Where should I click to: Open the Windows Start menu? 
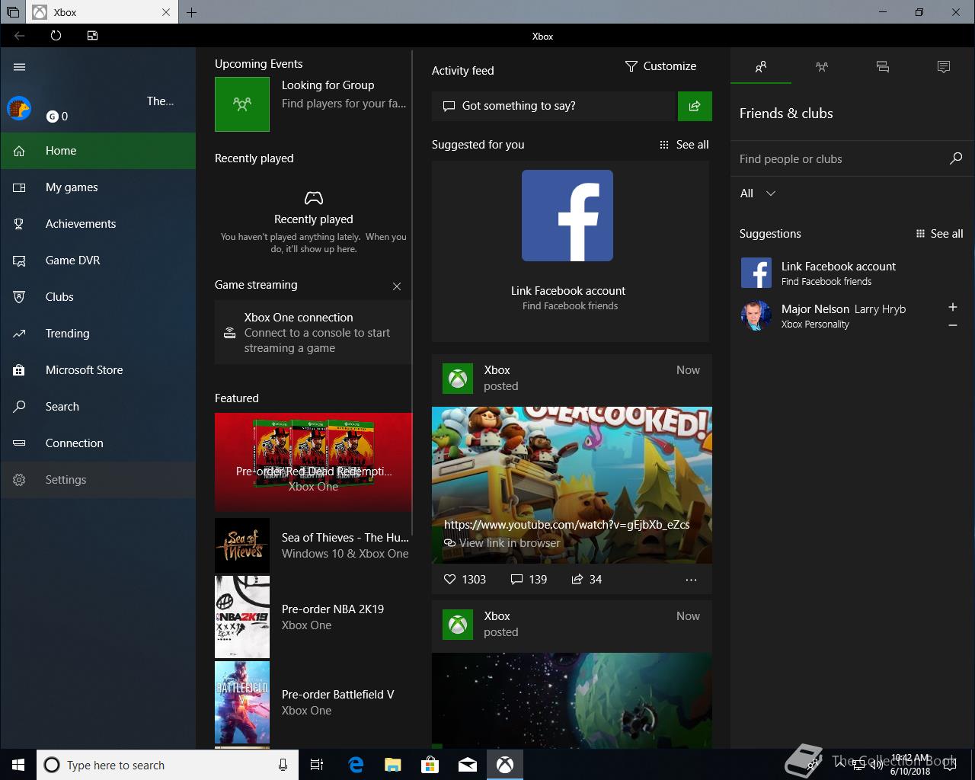click(x=18, y=765)
